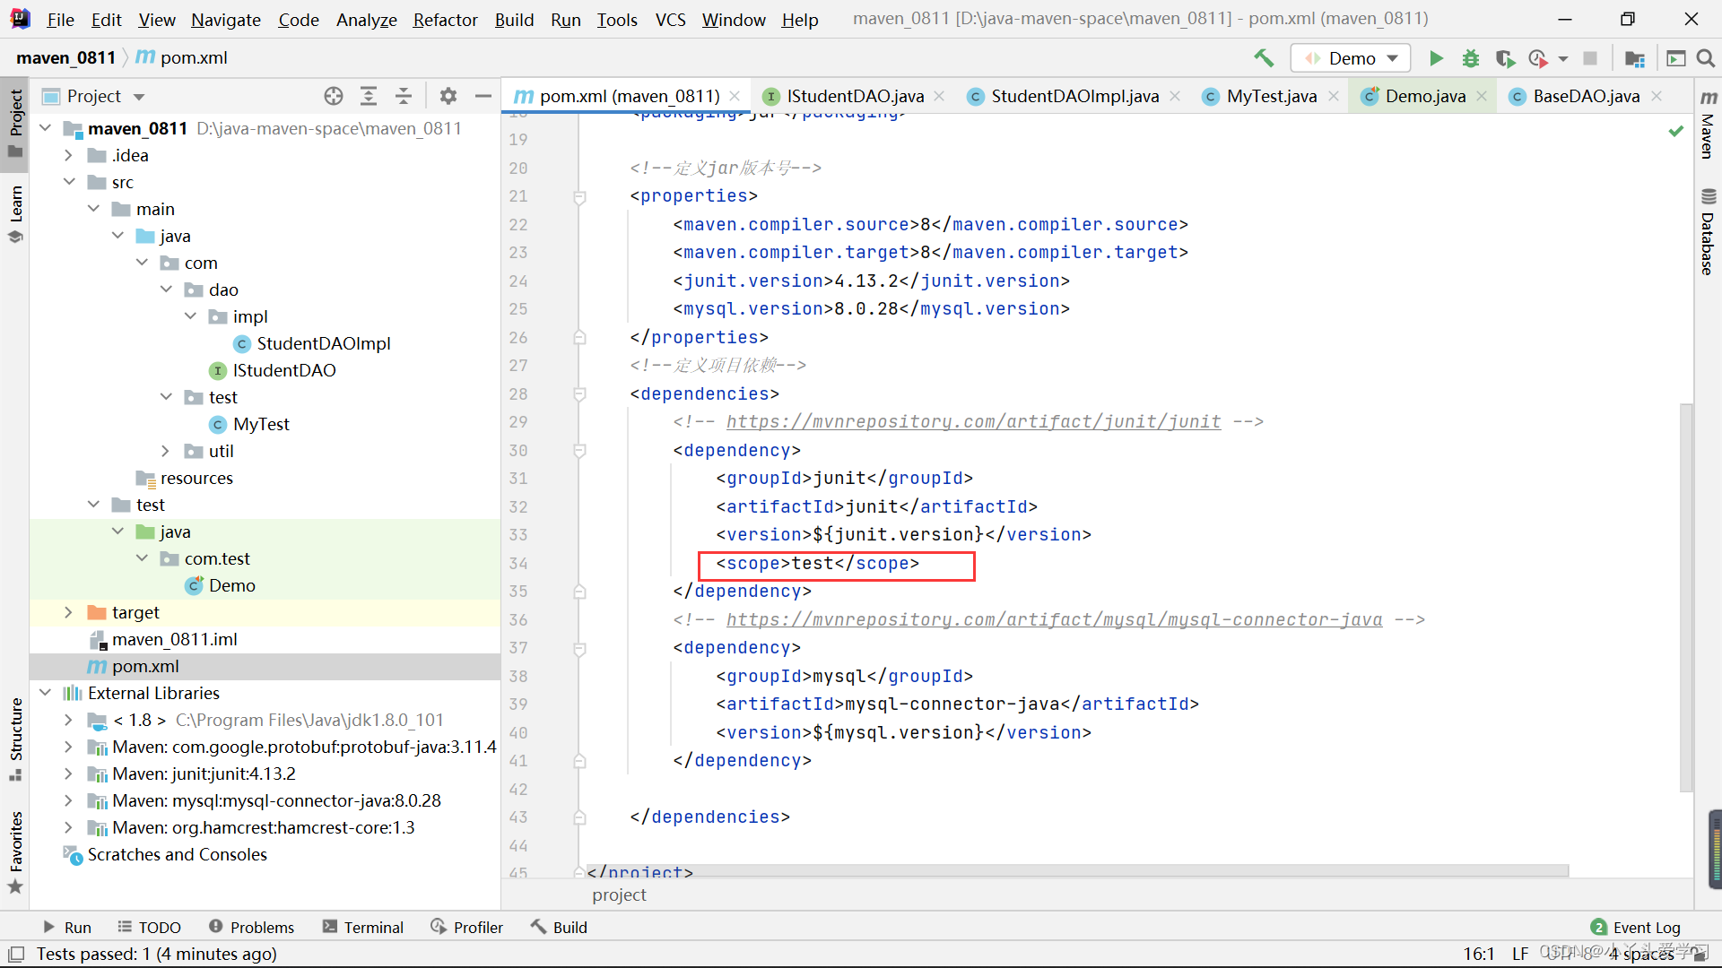This screenshot has height=968, width=1722.
Task: Click the project breadcrumb in editor
Action: (619, 895)
